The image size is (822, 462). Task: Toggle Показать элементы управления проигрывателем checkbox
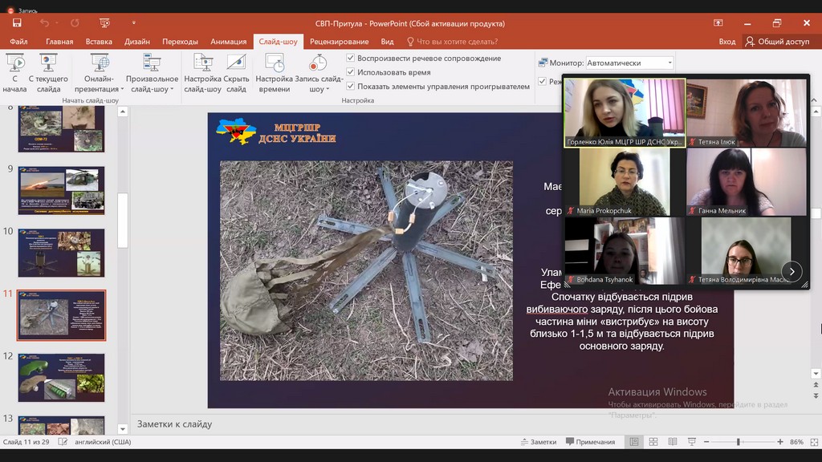351,86
